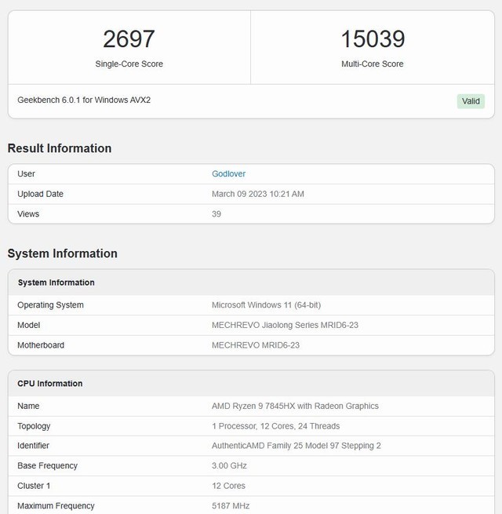Viewport: 502px width, 514px height.
Task: Click the green Valid badge
Action: pos(471,101)
